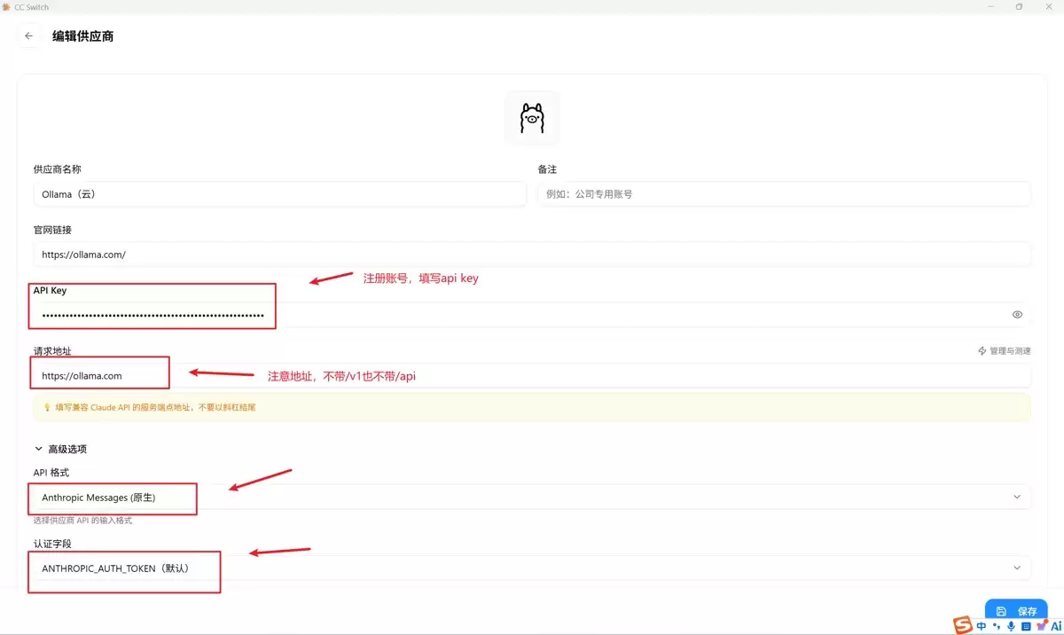
Task: Edit the 官网链接 field with https://ollama.com/
Action: point(532,255)
